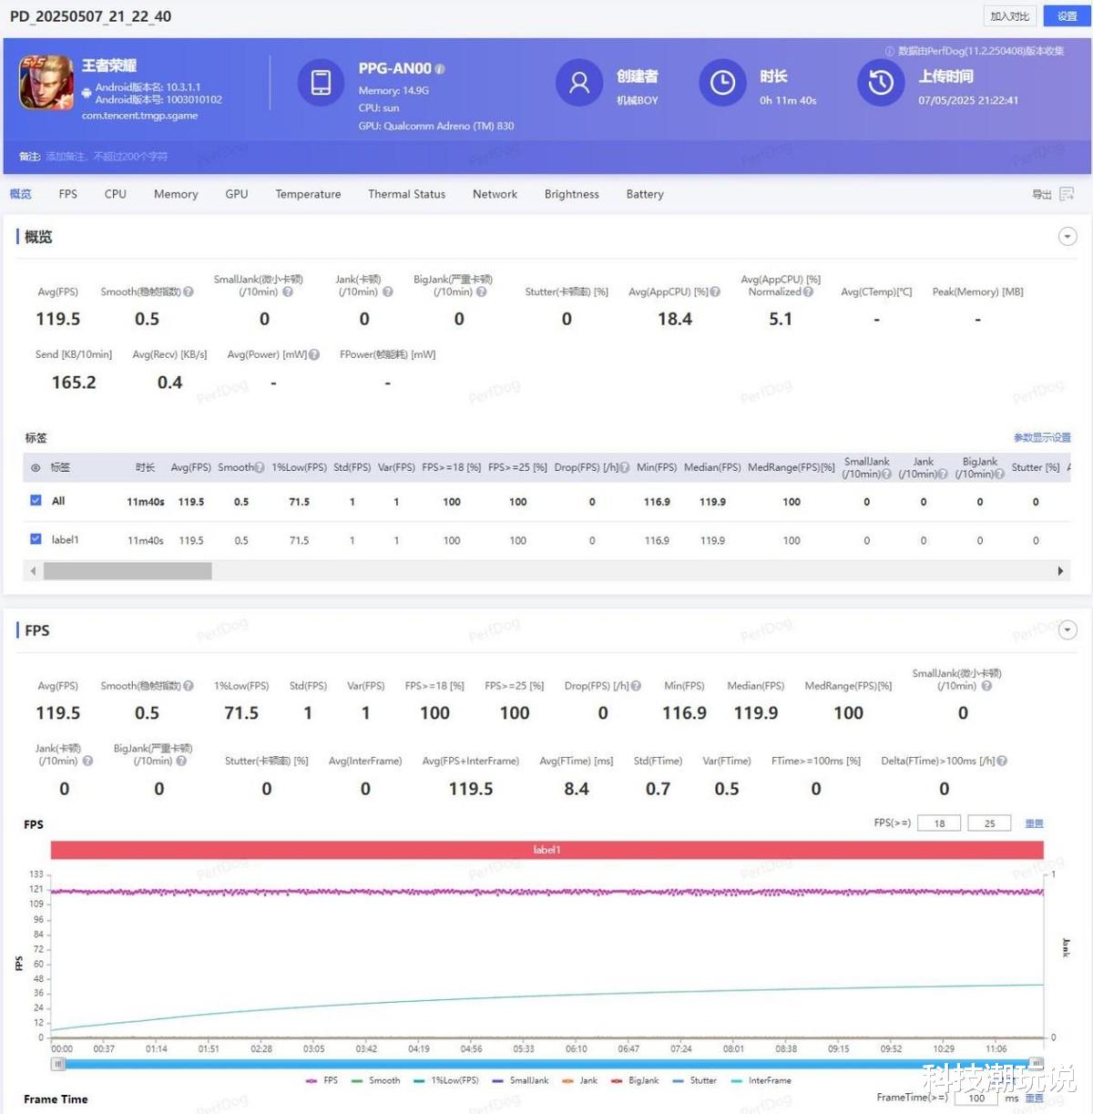Click left handle of chart time range slider
Image resolution: width=1093 pixels, height=1114 pixels.
point(57,1064)
